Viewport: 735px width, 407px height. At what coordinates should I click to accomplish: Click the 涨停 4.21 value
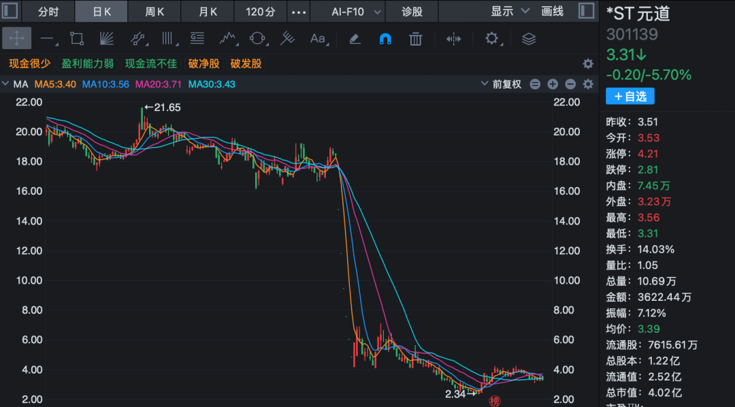coord(649,154)
